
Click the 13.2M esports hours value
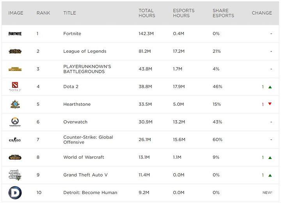click(179, 122)
